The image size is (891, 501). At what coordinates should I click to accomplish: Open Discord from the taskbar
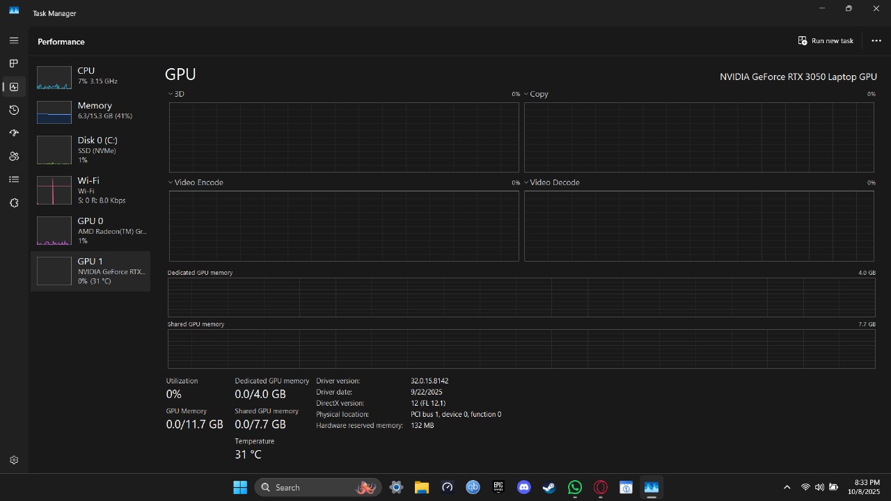[x=524, y=487]
